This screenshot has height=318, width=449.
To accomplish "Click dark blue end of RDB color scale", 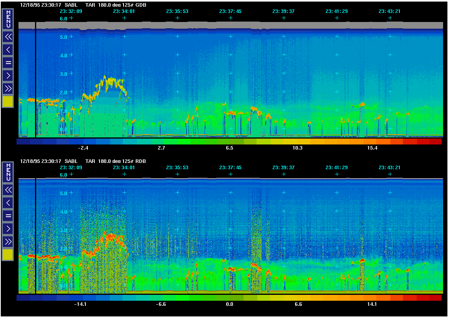I will pyautogui.click(x=23, y=298).
